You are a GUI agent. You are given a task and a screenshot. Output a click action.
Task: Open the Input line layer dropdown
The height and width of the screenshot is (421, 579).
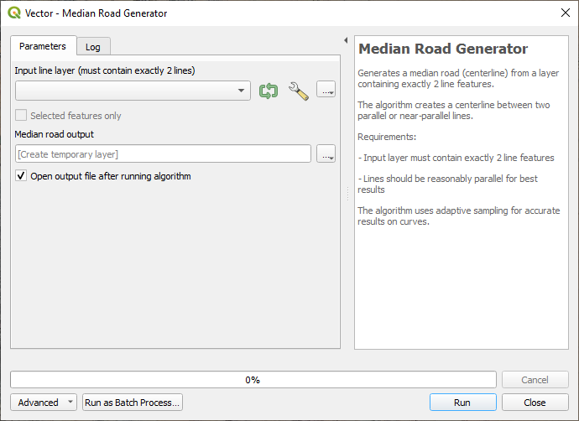coord(133,91)
